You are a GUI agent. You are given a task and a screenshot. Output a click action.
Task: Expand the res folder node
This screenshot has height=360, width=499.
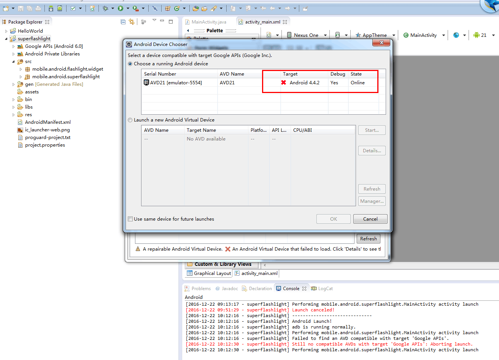point(13,115)
